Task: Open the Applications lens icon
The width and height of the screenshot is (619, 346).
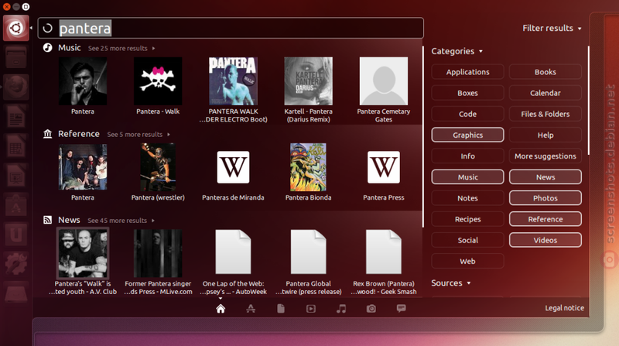Action: tap(251, 309)
